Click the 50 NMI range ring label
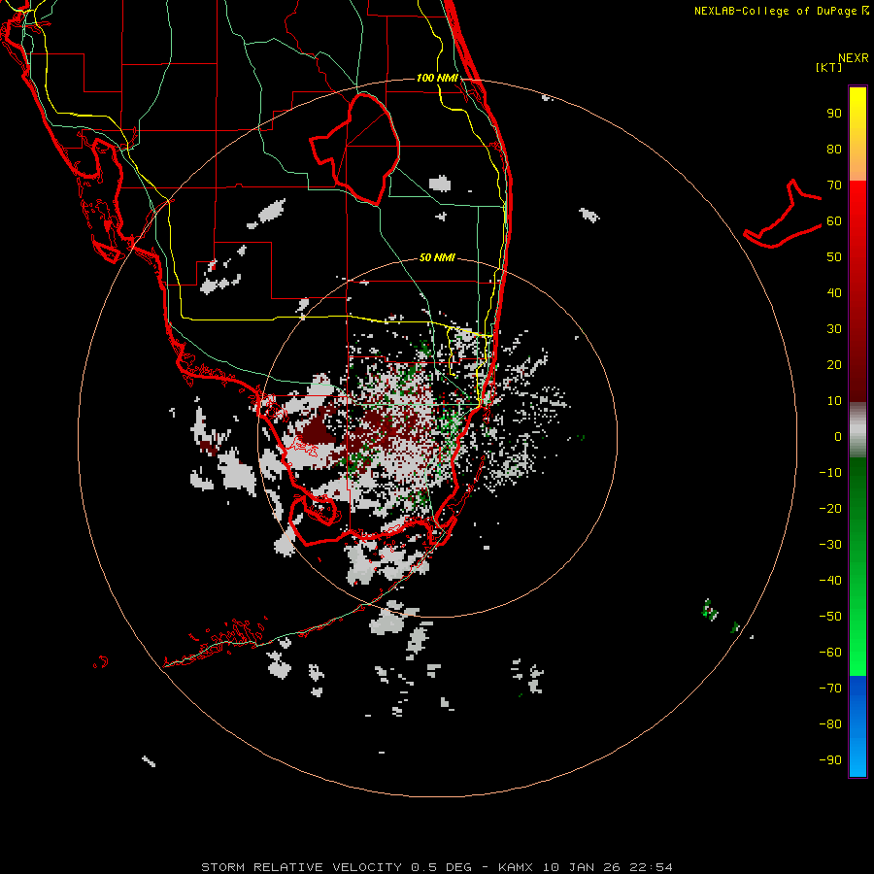 pyautogui.click(x=437, y=257)
